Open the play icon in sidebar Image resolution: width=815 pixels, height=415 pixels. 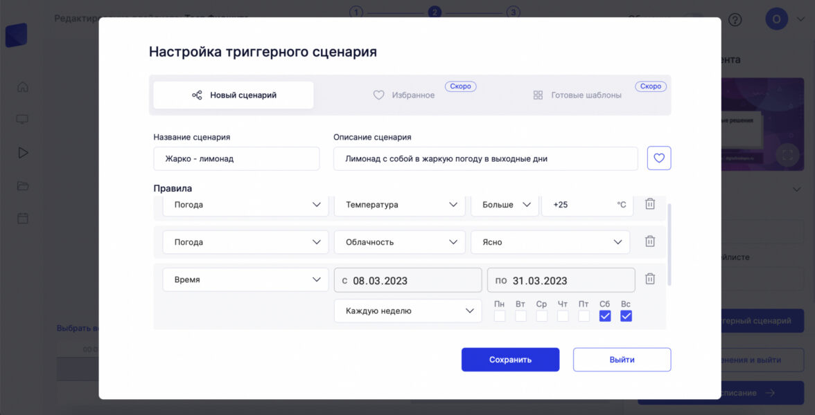(x=23, y=153)
